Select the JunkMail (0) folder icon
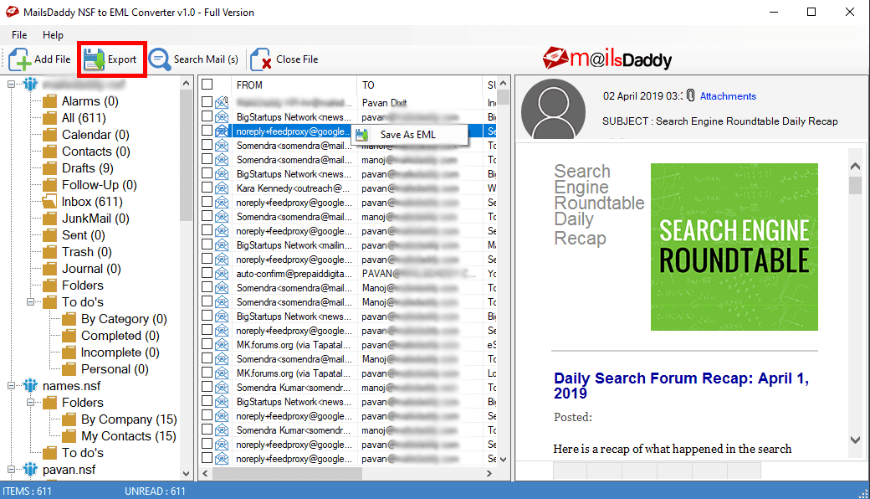Viewport: 870px width, 499px height. click(50, 219)
